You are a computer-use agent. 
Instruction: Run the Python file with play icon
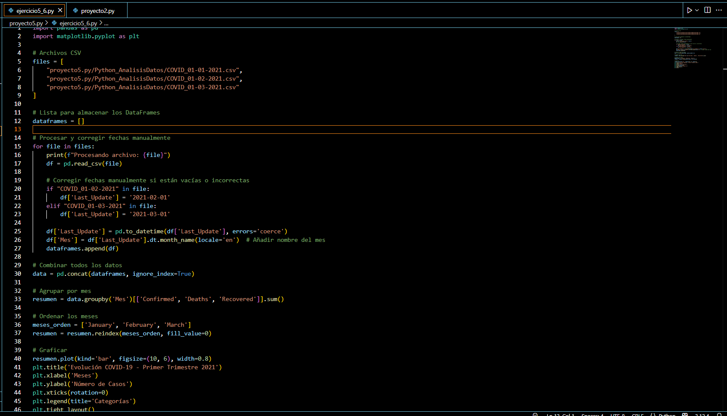pyautogui.click(x=689, y=10)
